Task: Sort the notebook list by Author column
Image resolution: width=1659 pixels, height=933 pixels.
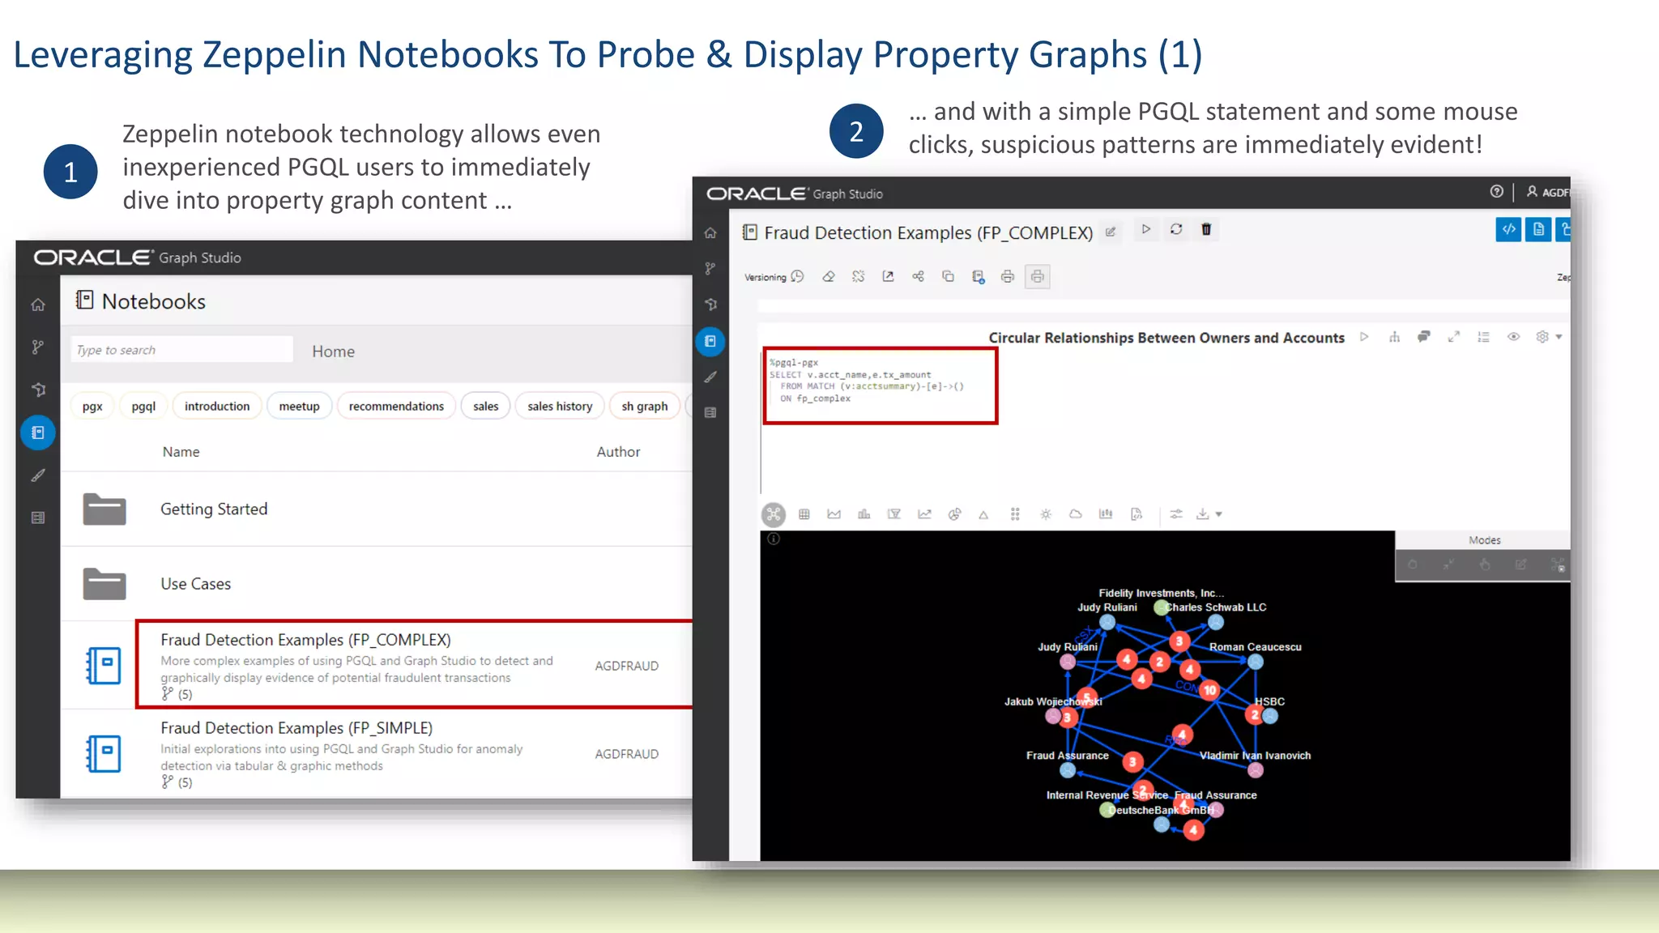Action: (x=618, y=451)
